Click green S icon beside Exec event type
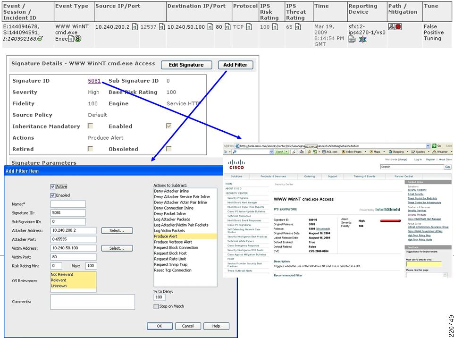Screen dimensions: 454x338 77,39
